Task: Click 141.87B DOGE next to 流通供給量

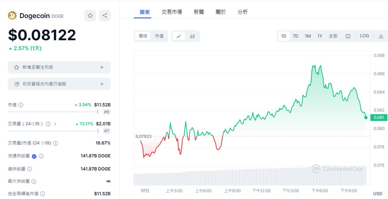Action: click(x=95, y=156)
